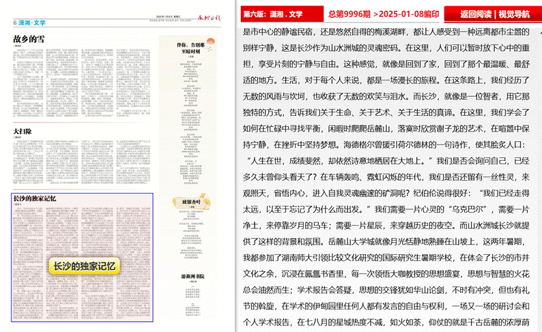Click the body text columns under 大扫除
Image resolution: width=542 pixels, height=332 pixels.
click(x=82, y=162)
